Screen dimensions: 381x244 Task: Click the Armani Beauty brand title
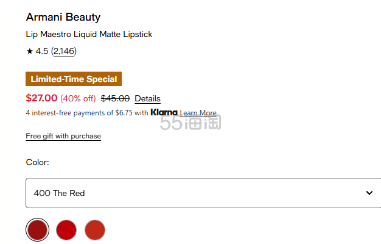pos(63,17)
